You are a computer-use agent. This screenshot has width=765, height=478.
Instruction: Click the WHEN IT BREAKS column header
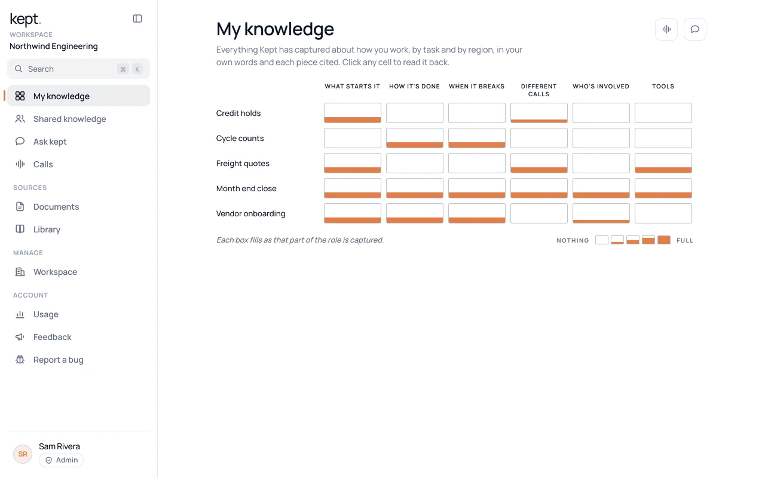477,87
